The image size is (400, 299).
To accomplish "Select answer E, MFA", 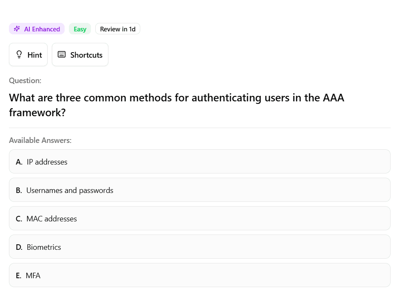I will [x=200, y=275].
